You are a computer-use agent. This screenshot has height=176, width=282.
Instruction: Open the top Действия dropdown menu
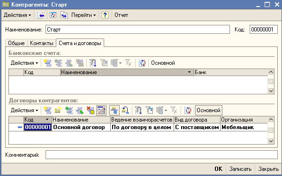[17, 15]
